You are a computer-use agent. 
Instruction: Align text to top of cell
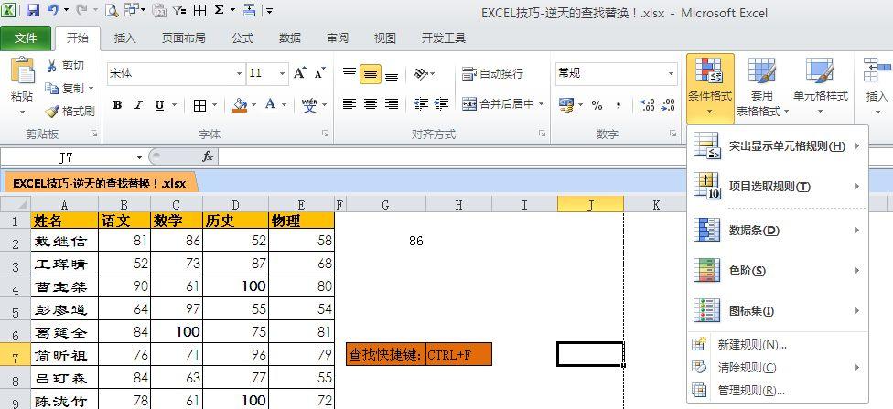point(350,73)
